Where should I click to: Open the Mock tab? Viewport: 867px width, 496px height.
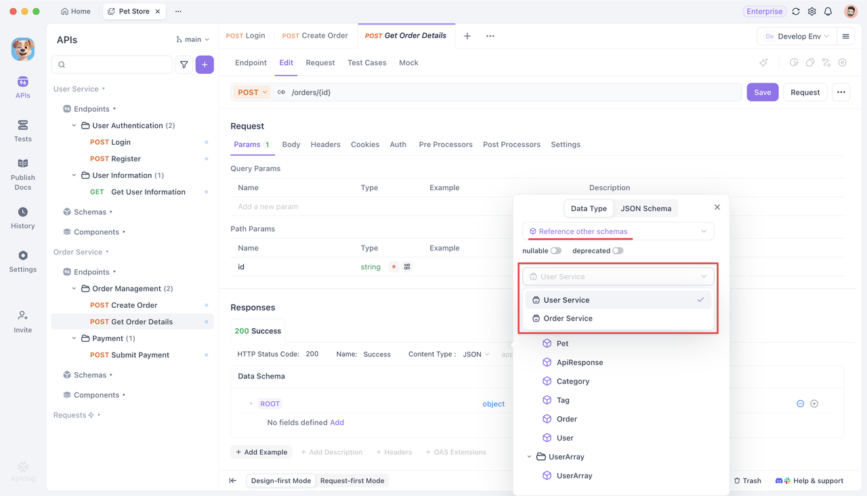tap(408, 62)
